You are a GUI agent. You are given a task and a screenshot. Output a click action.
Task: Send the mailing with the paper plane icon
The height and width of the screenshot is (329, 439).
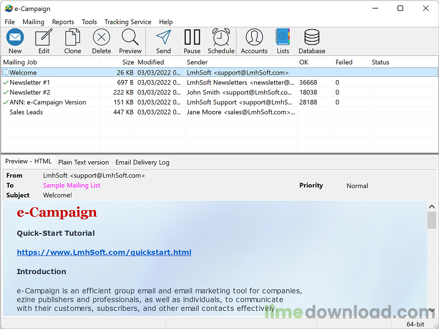tap(164, 38)
